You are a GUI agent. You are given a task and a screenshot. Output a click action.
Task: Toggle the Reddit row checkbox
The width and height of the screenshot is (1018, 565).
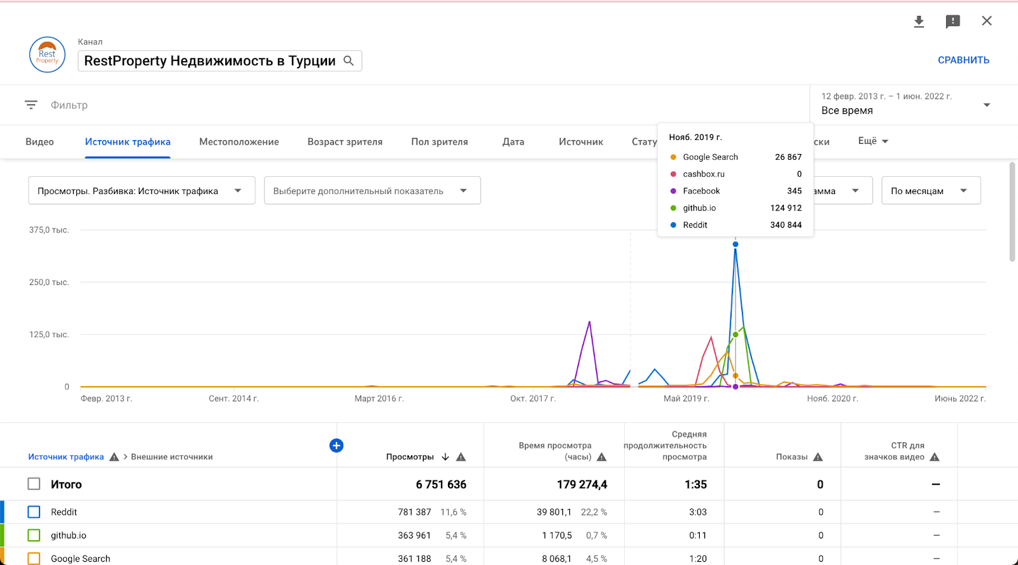point(34,512)
